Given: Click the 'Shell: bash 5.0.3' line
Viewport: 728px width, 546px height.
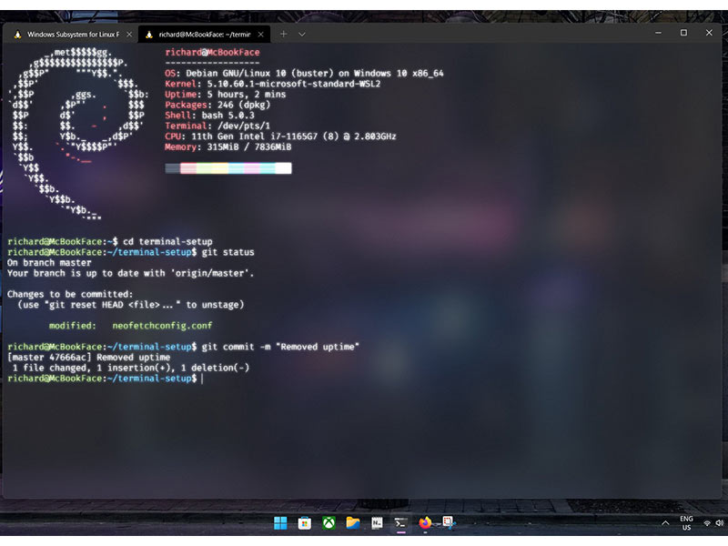Looking at the screenshot, I should (209, 116).
